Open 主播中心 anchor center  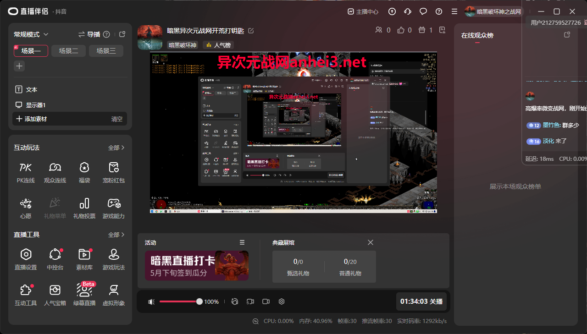coord(363,11)
